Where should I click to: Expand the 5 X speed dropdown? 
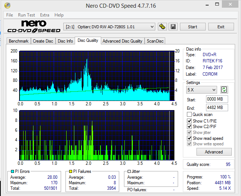tap(202, 90)
